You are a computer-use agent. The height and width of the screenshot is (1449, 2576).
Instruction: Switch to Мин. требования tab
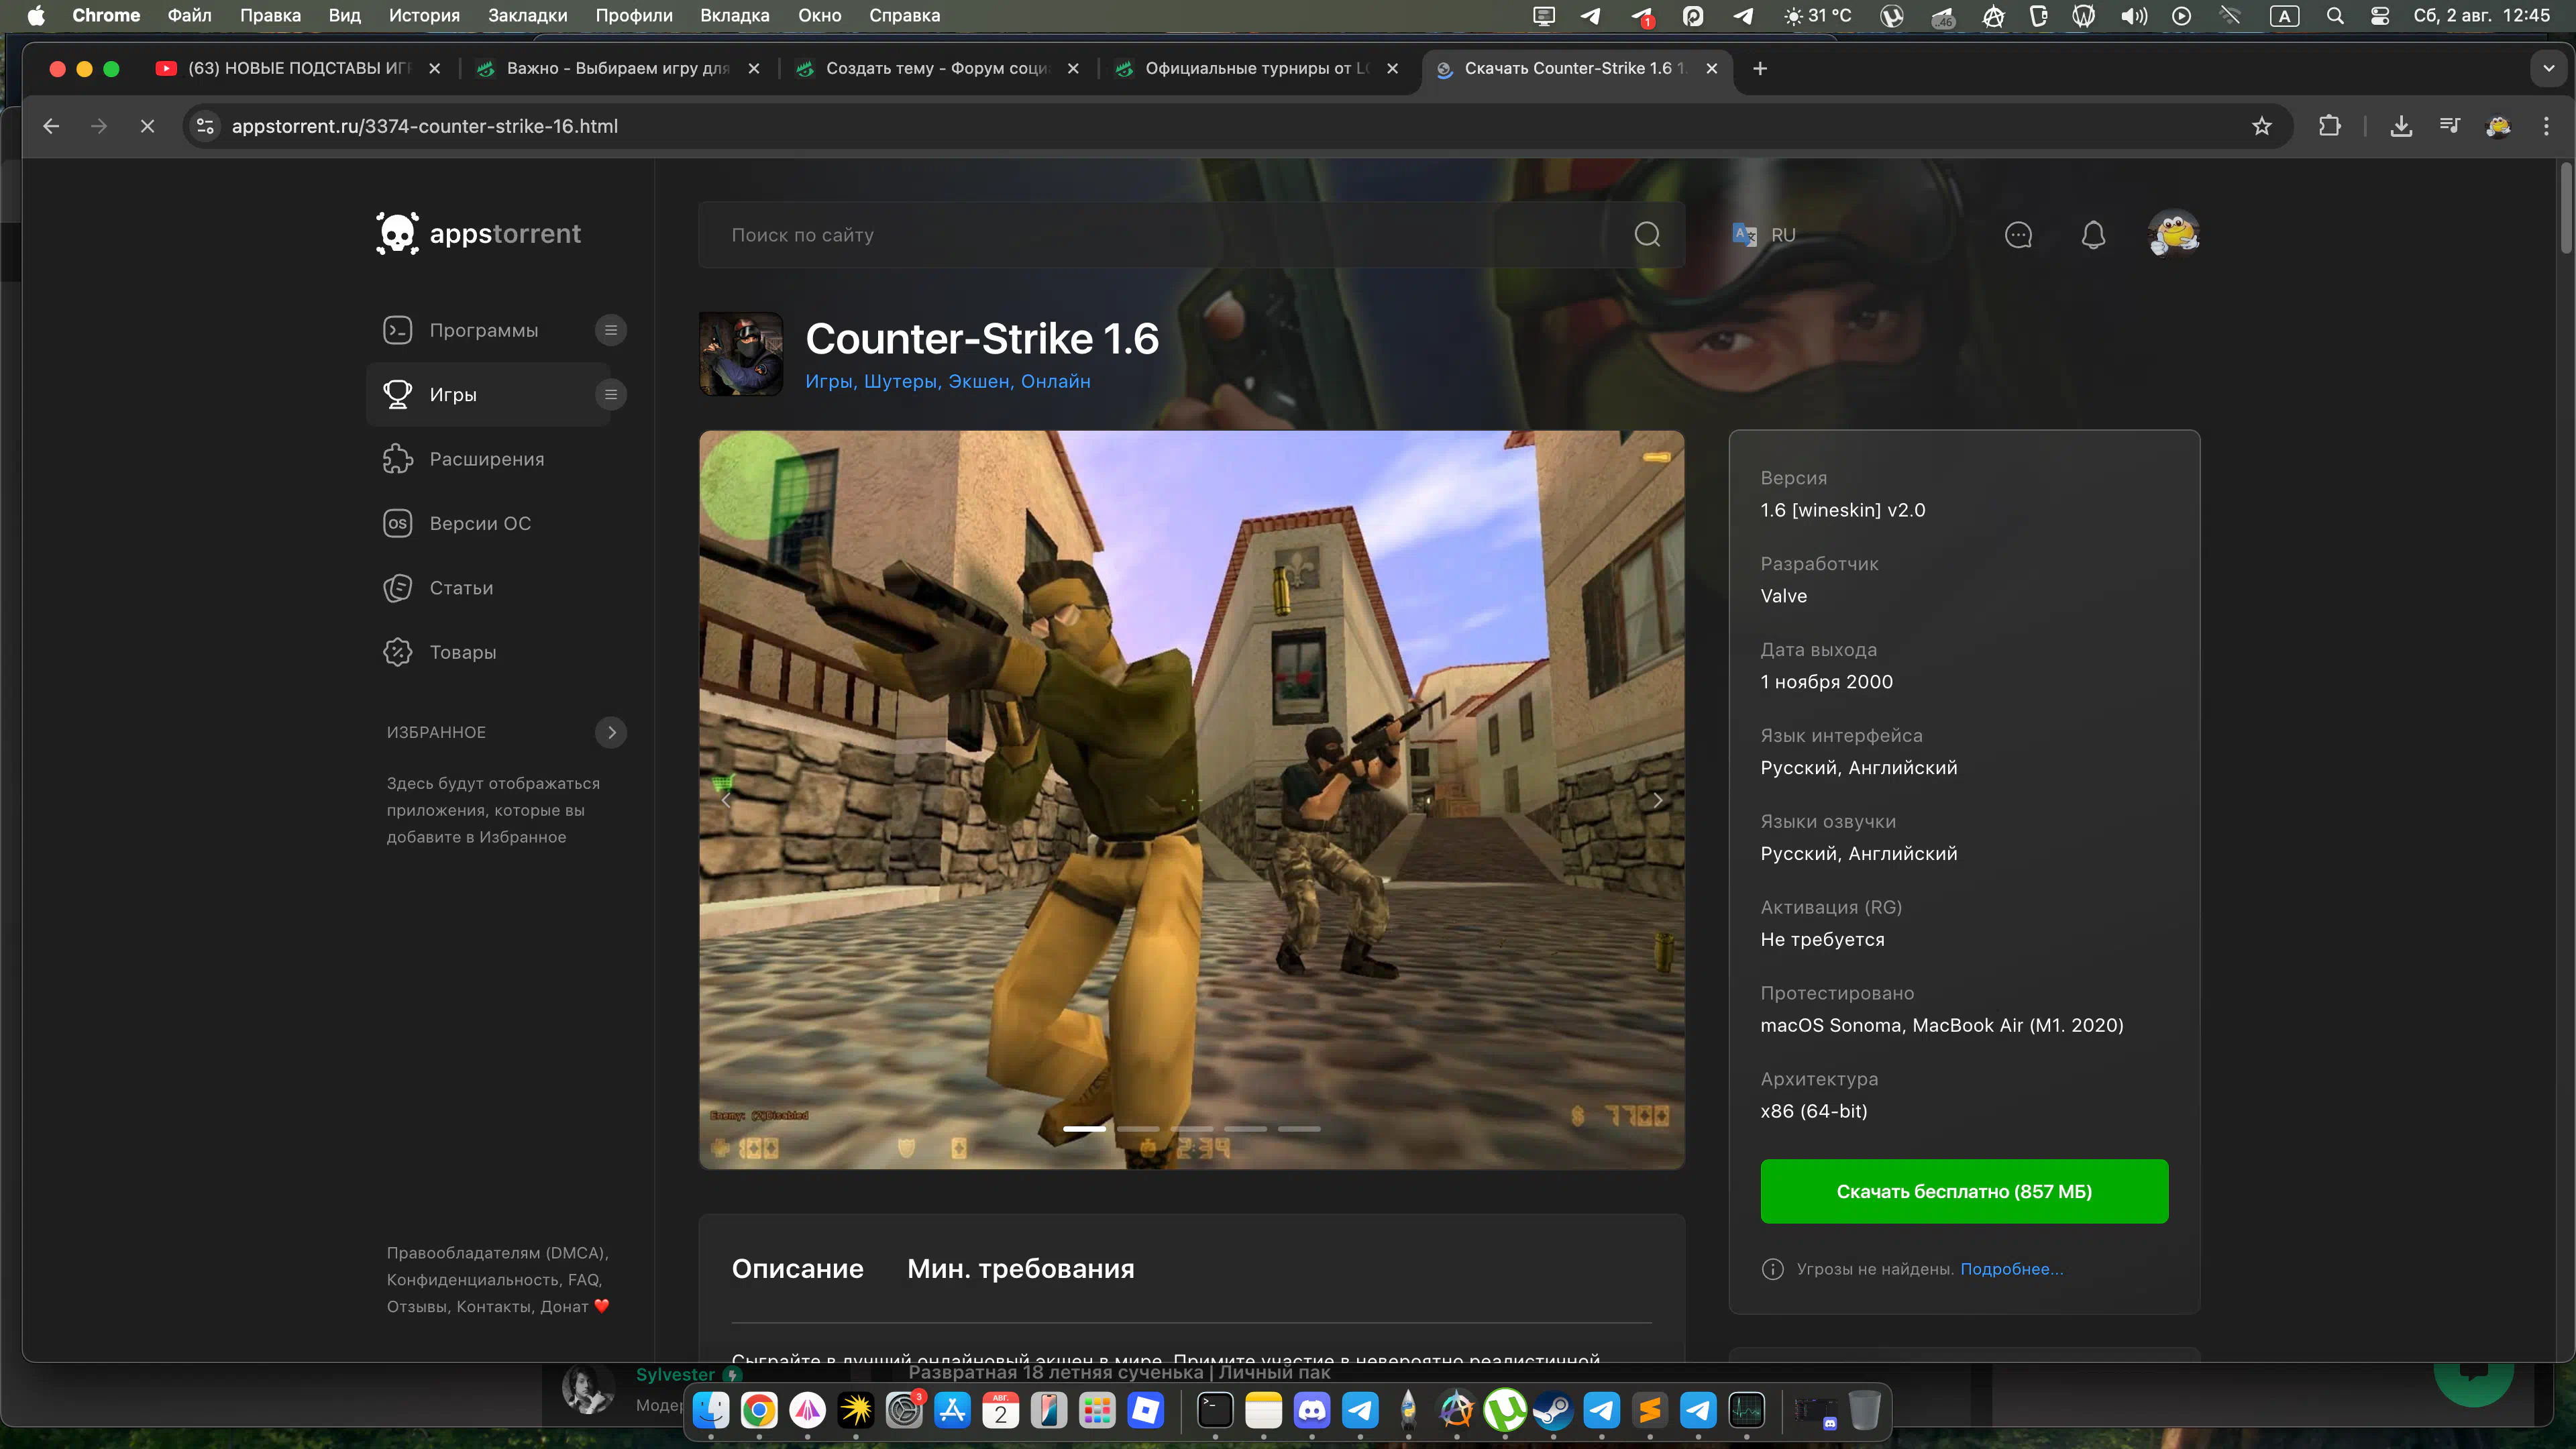click(1020, 1268)
